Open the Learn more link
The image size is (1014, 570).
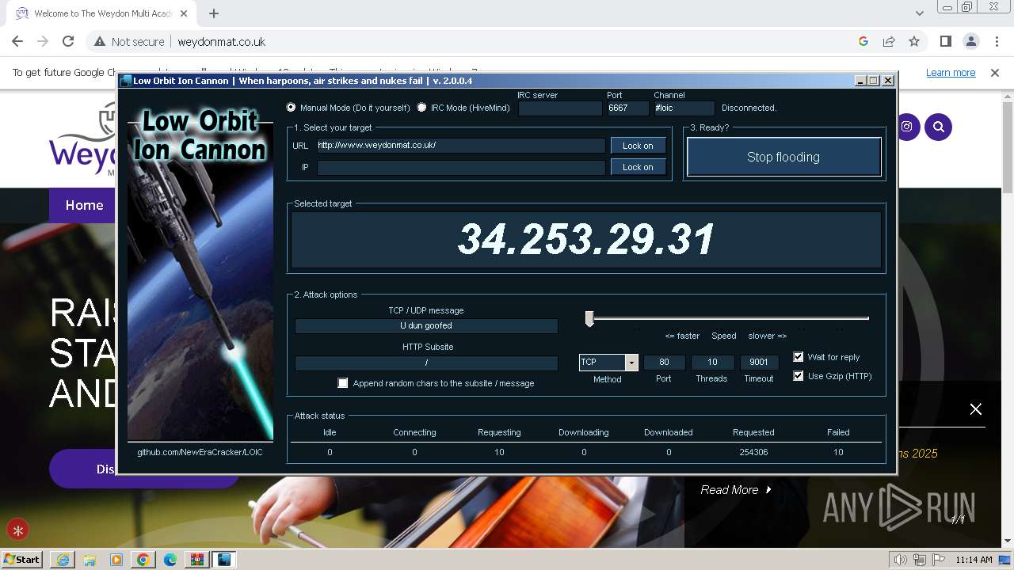pos(951,73)
